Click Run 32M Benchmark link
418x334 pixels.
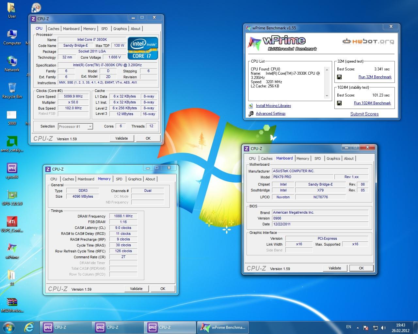375,77
